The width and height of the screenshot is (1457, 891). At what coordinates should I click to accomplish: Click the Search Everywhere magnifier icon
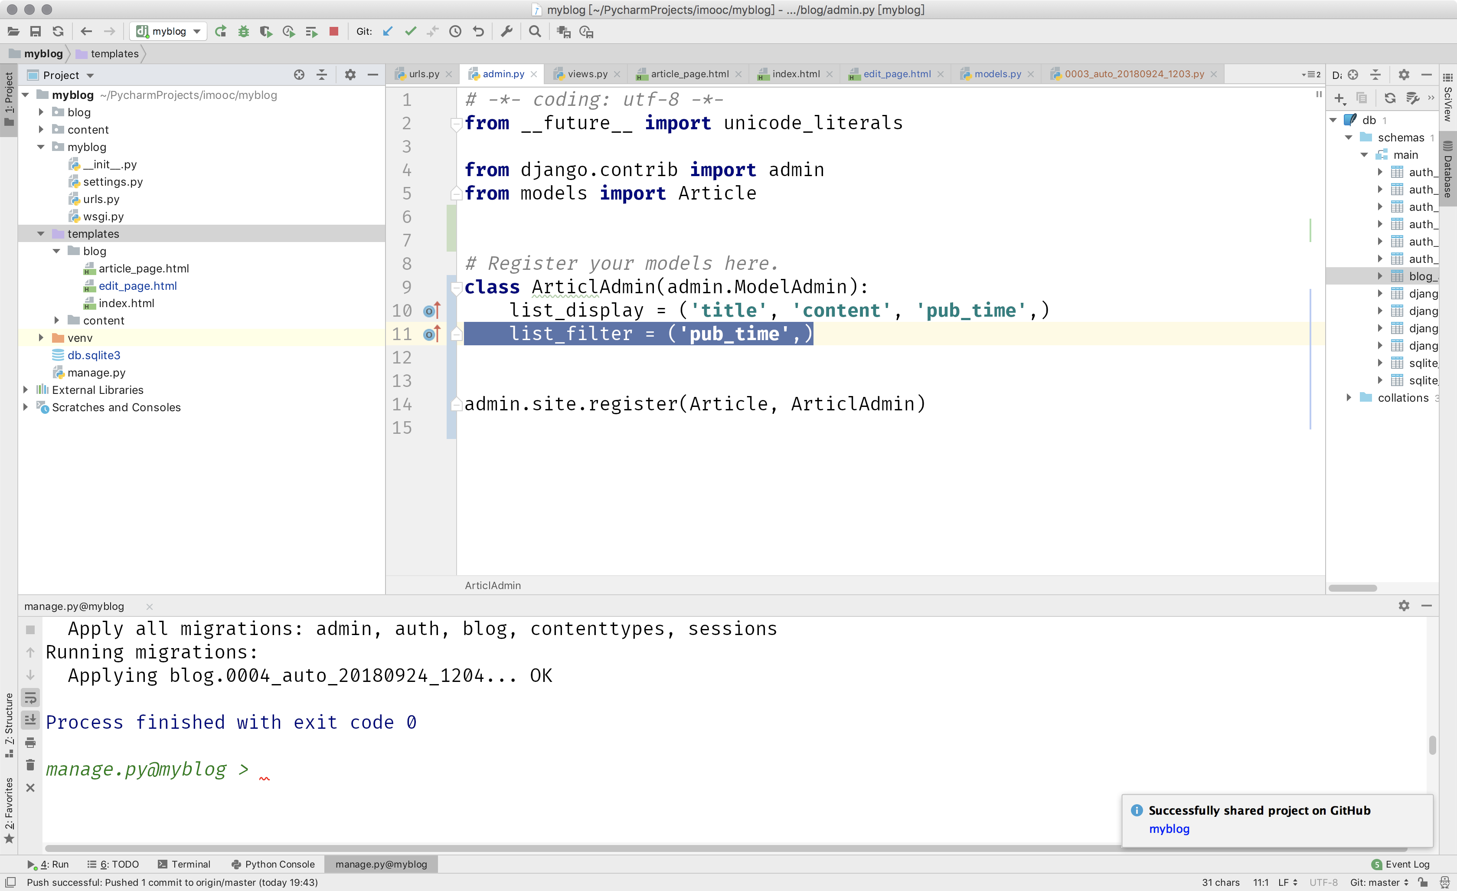point(535,31)
